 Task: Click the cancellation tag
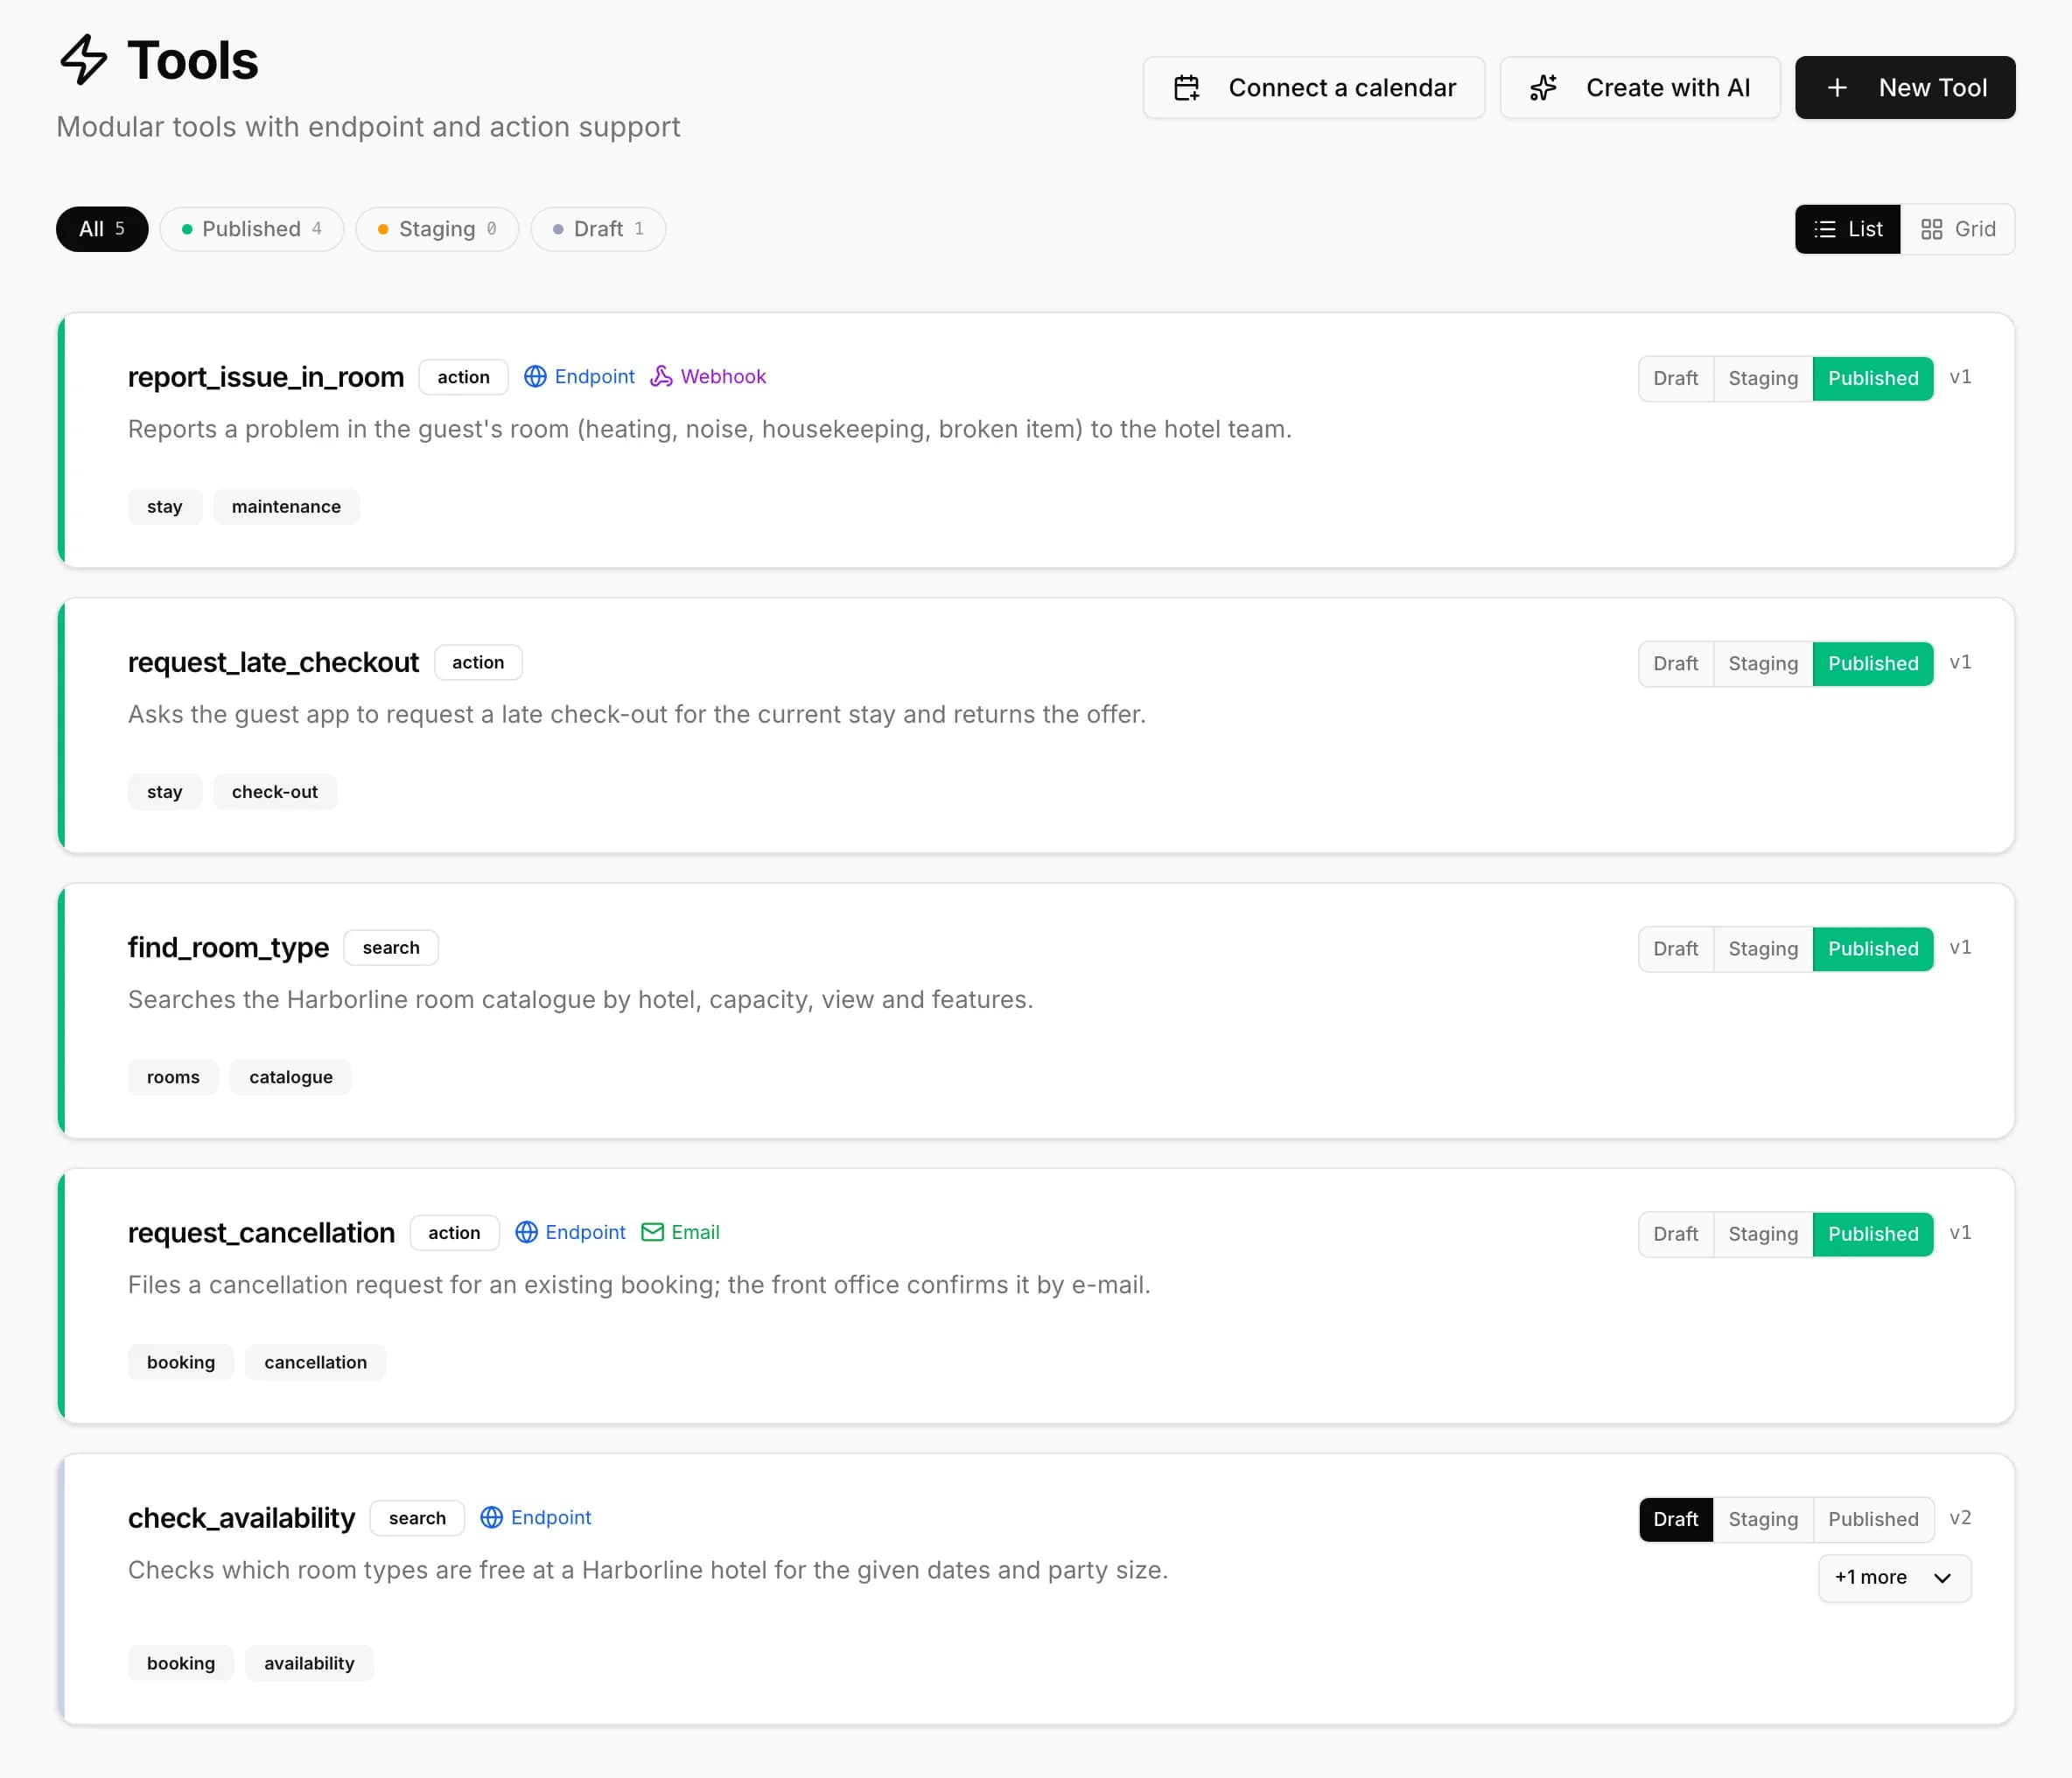pos(316,1362)
